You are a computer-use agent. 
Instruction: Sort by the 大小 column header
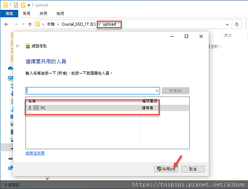coord(228,35)
